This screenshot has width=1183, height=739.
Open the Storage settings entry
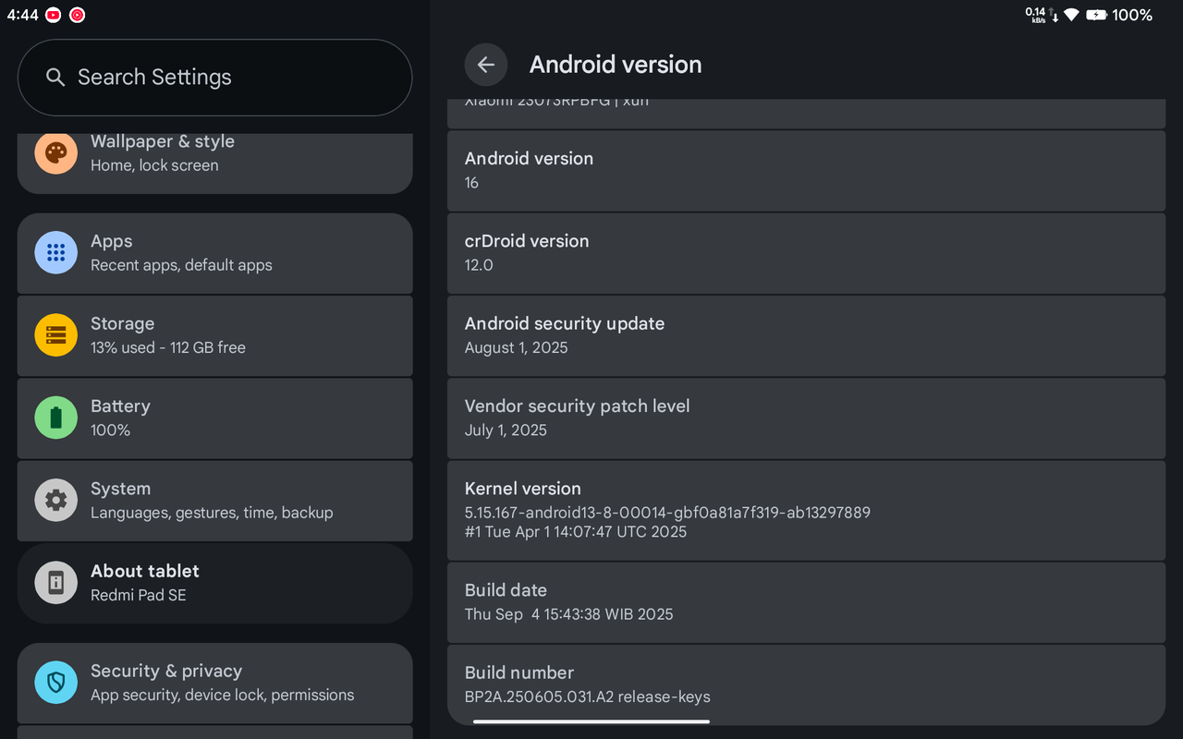(x=214, y=335)
